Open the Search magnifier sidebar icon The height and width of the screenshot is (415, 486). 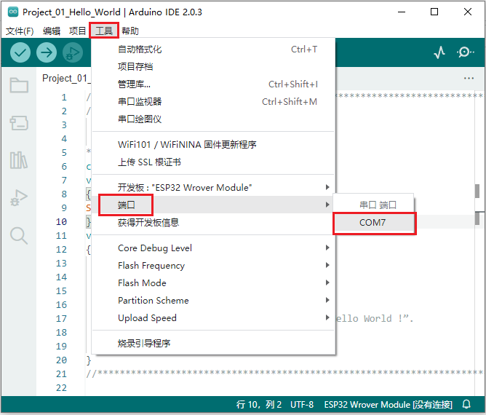[19, 235]
